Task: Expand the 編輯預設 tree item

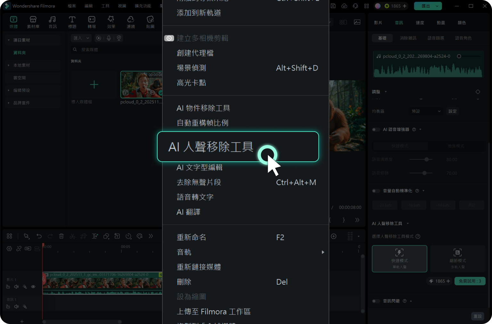Action: [x=9, y=90]
